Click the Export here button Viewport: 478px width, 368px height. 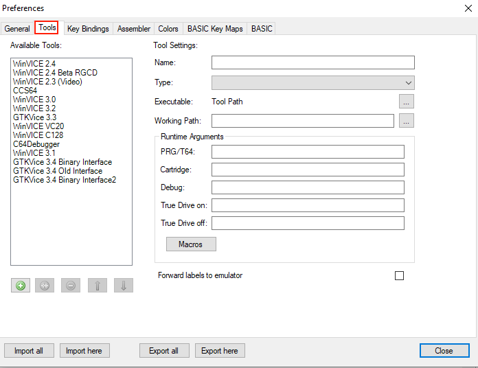point(220,351)
